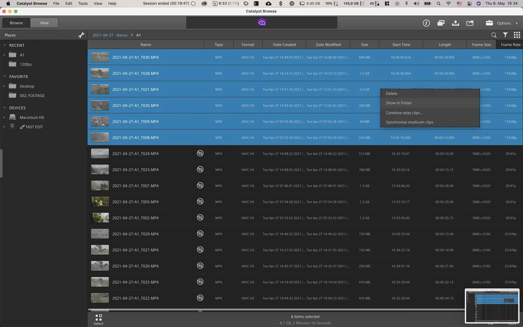Switch to View mode
Screen dimensions: 523x327
[x=44, y=23]
